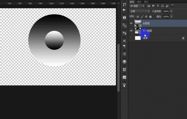The width and height of the screenshot is (187, 119).
Task: Filter layers by smart objects icon
Action: pos(167,6)
